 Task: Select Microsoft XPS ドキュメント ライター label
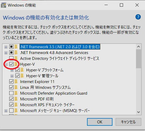[x=47, y=105]
